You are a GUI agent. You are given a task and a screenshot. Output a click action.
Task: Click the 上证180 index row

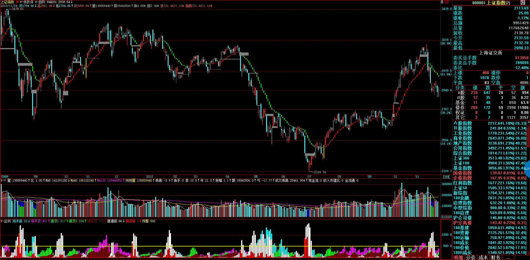click(x=461, y=163)
